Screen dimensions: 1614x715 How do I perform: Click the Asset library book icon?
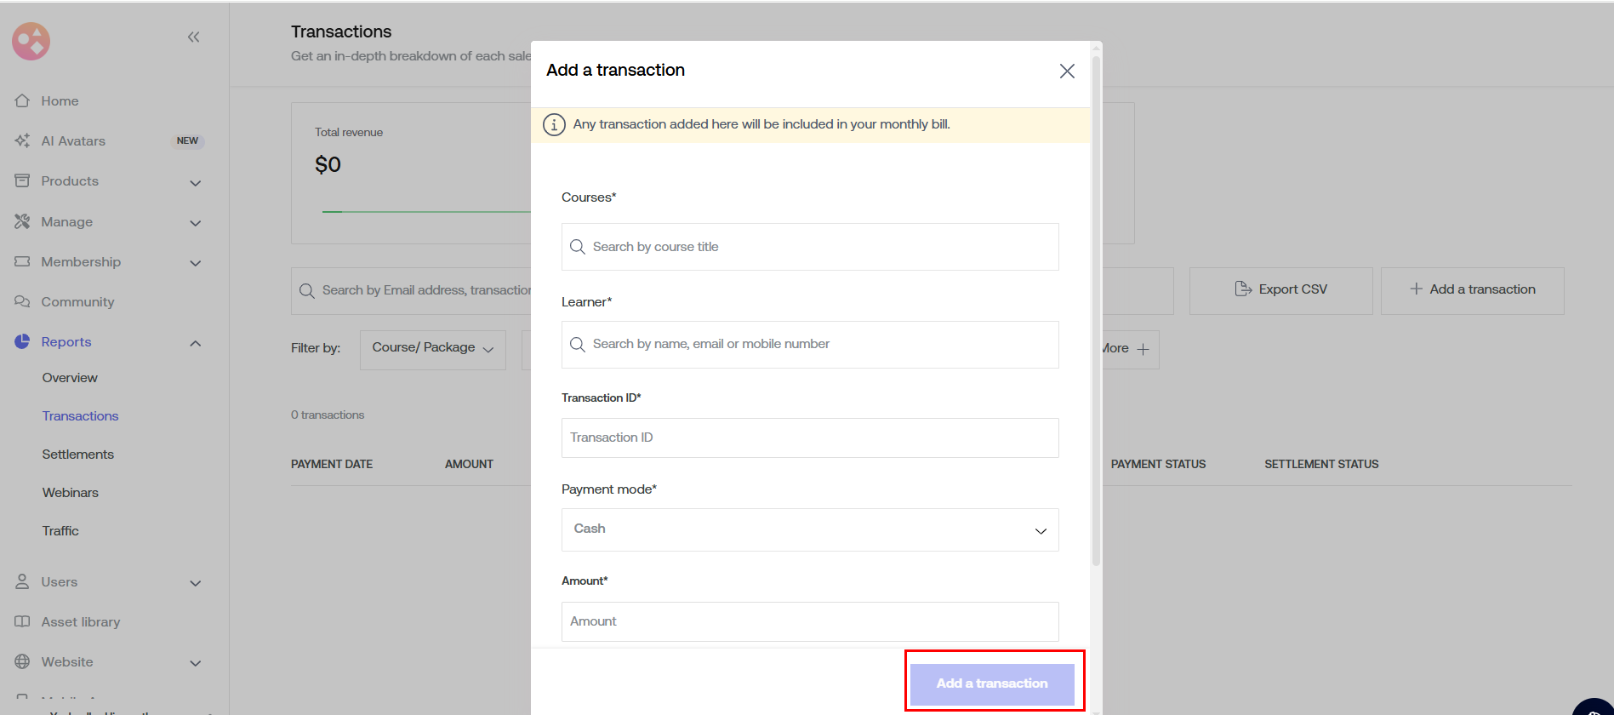[23, 621]
